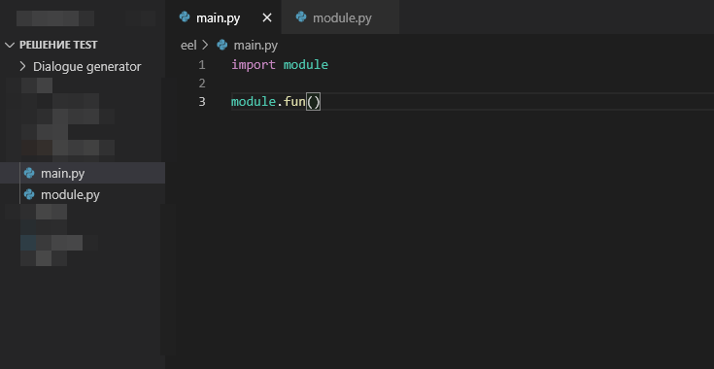This screenshot has width=714, height=369.
Task: Close the main.py editor tab
Action: click(x=267, y=17)
